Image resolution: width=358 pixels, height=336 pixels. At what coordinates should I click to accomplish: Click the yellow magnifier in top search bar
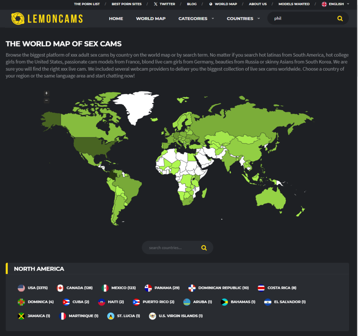point(340,19)
